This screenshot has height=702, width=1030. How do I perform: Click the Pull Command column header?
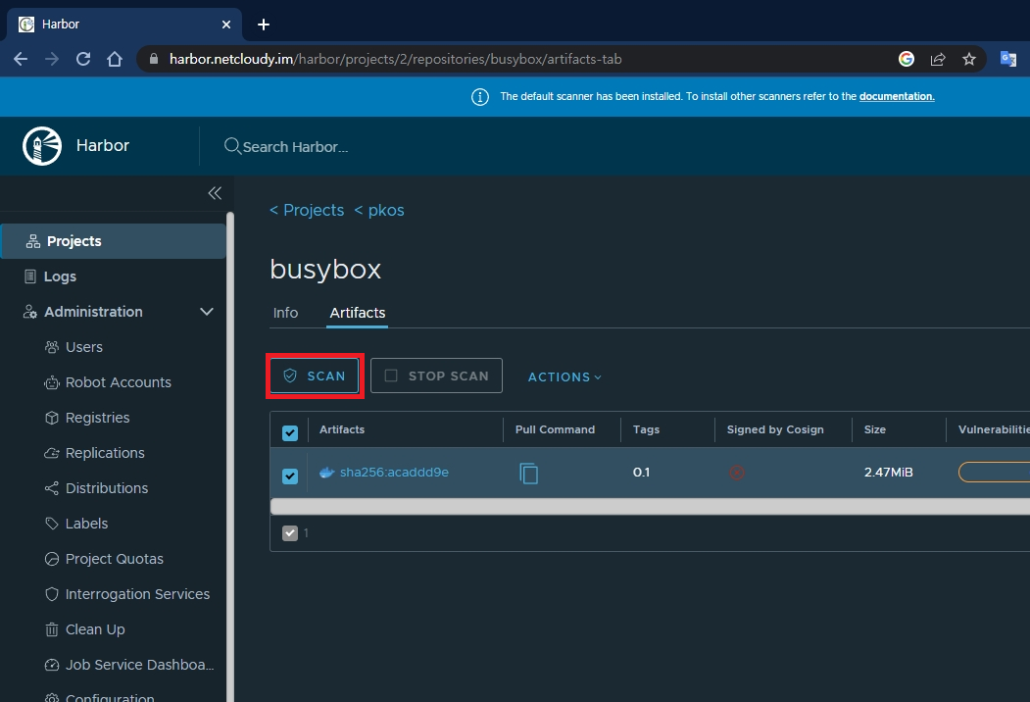(x=555, y=429)
